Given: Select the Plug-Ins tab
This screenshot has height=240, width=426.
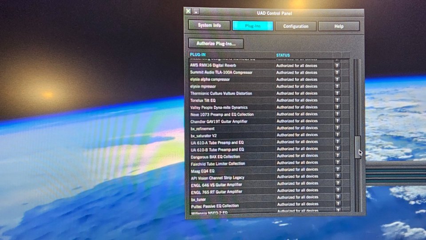Looking at the screenshot, I should pos(252,26).
